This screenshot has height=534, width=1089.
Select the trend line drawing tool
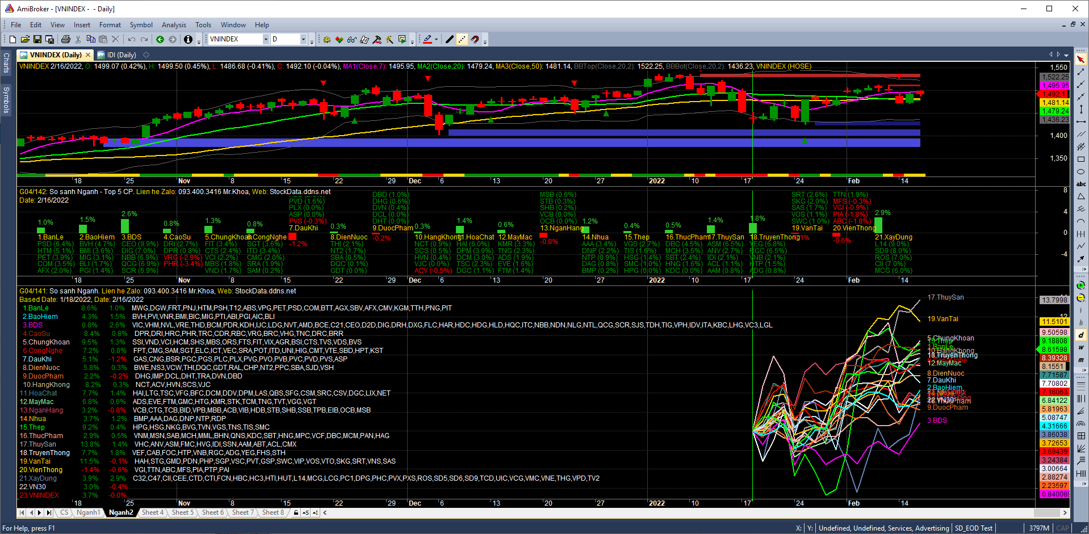(x=1081, y=72)
